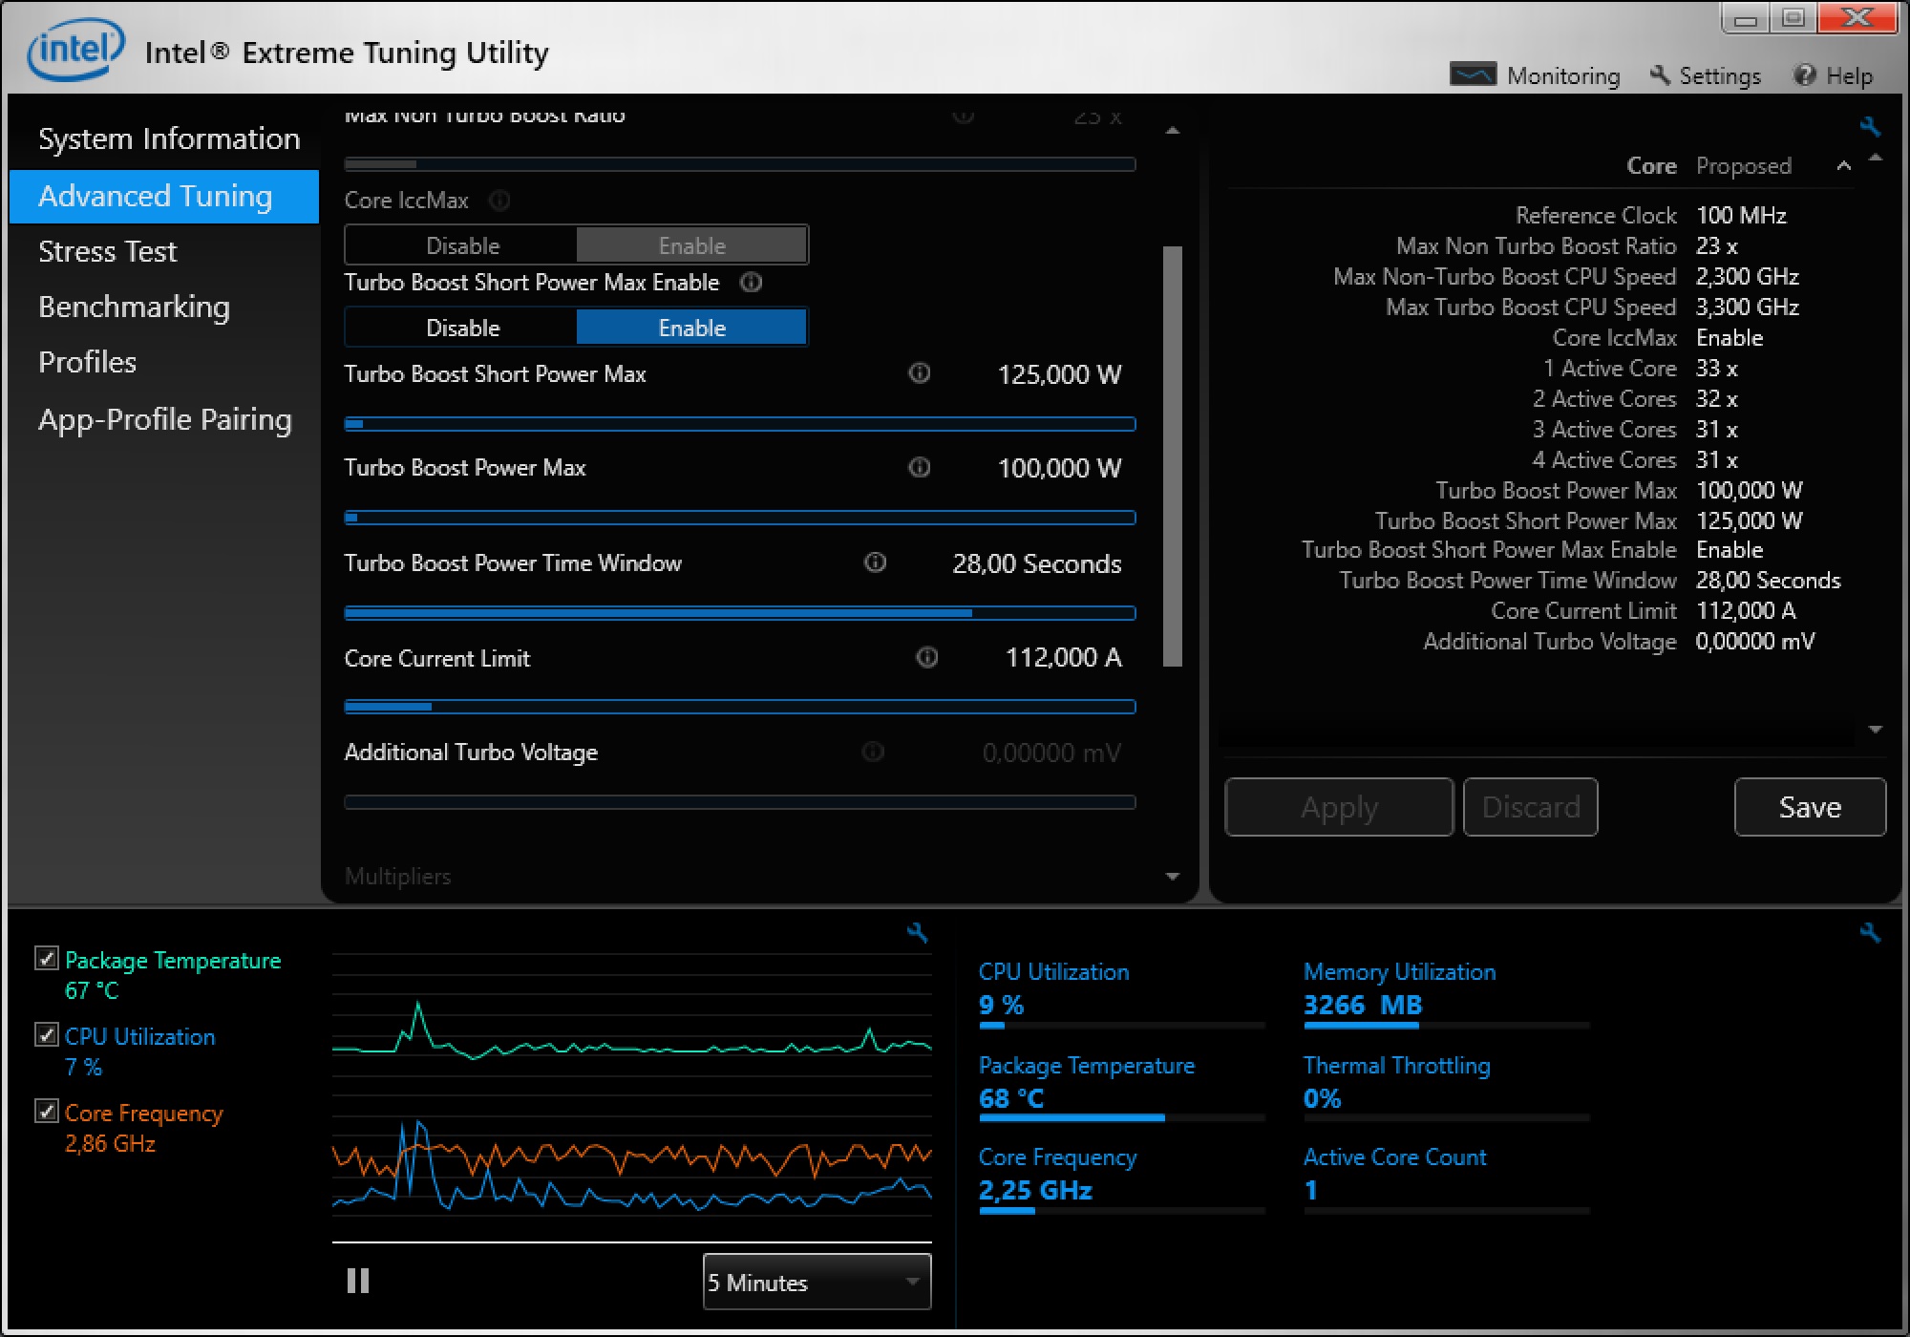
Task: Click the CPU Utilization 9 % tile
Action: click(1121, 993)
